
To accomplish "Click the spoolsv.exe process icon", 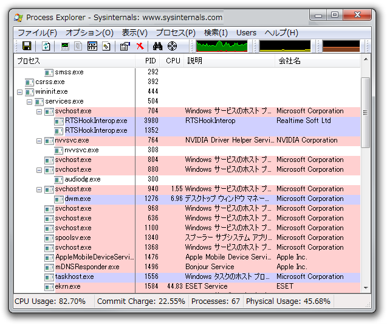I will pos(49,238).
